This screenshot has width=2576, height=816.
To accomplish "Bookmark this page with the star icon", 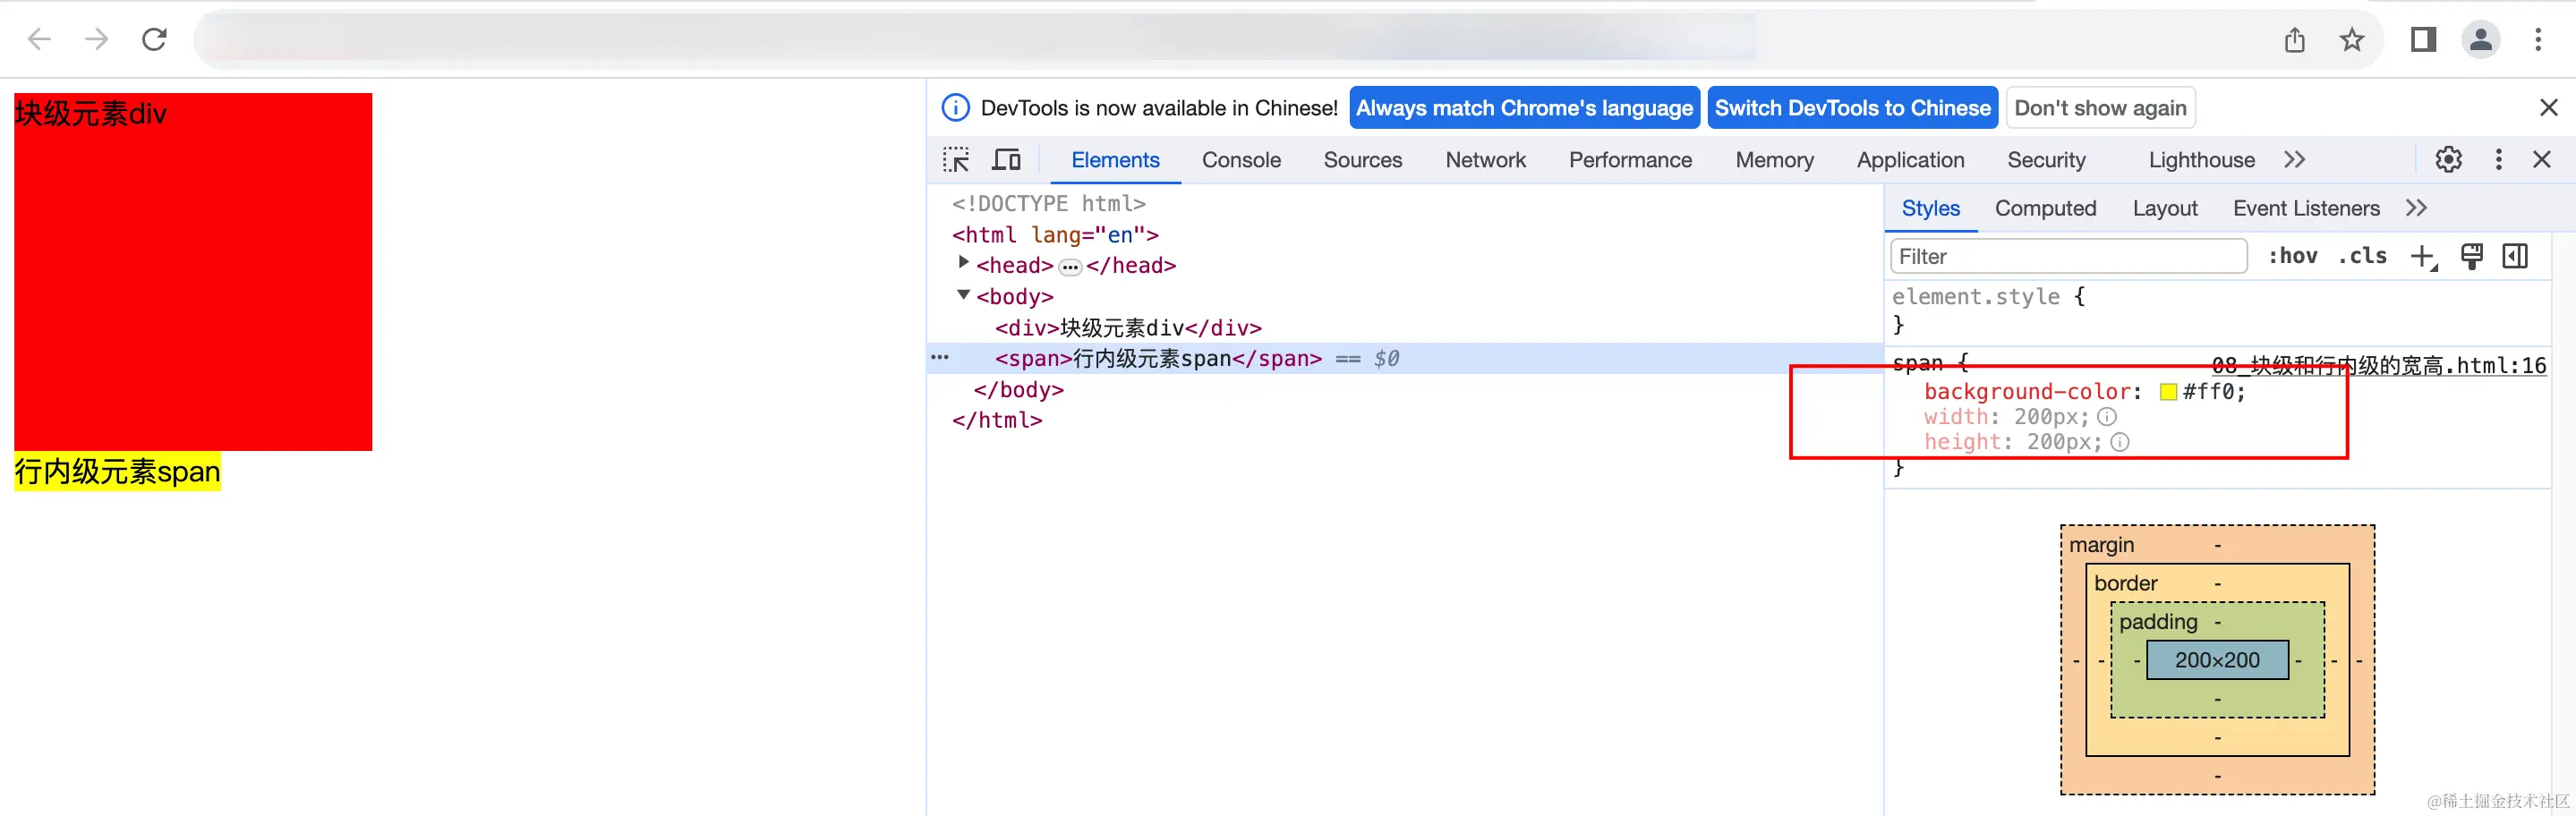I will (x=2351, y=40).
